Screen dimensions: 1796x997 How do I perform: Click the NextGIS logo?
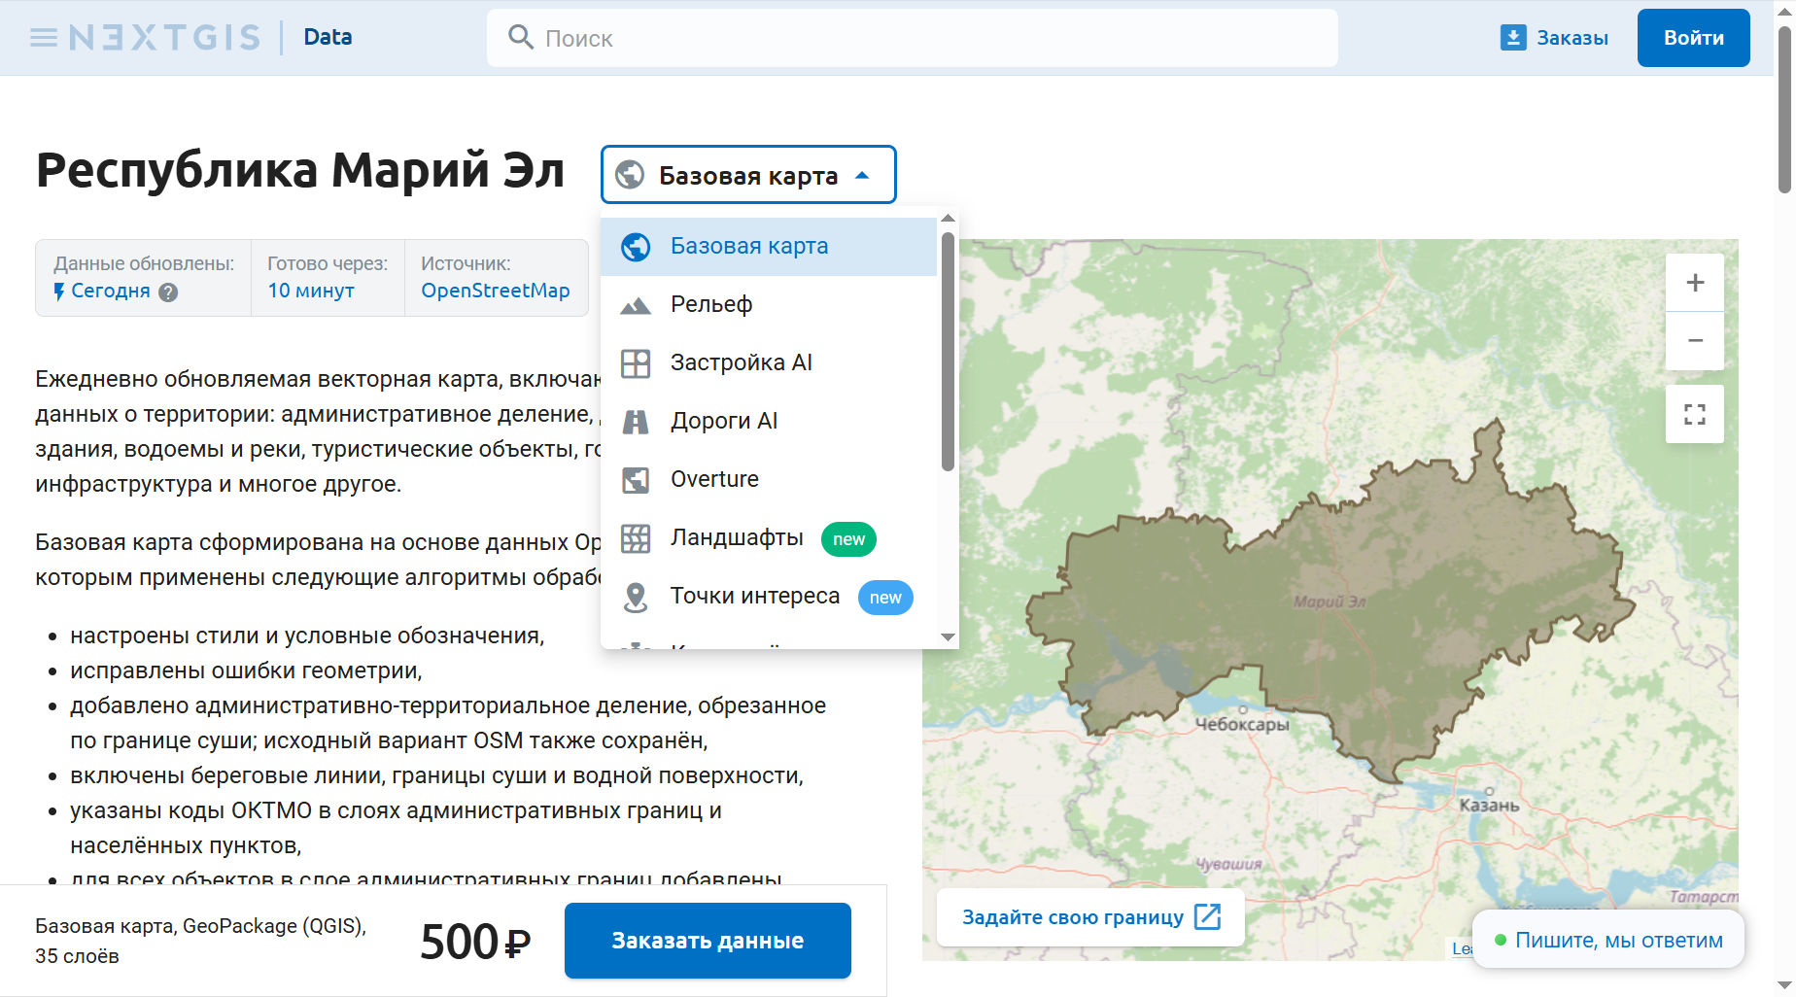(x=164, y=38)
